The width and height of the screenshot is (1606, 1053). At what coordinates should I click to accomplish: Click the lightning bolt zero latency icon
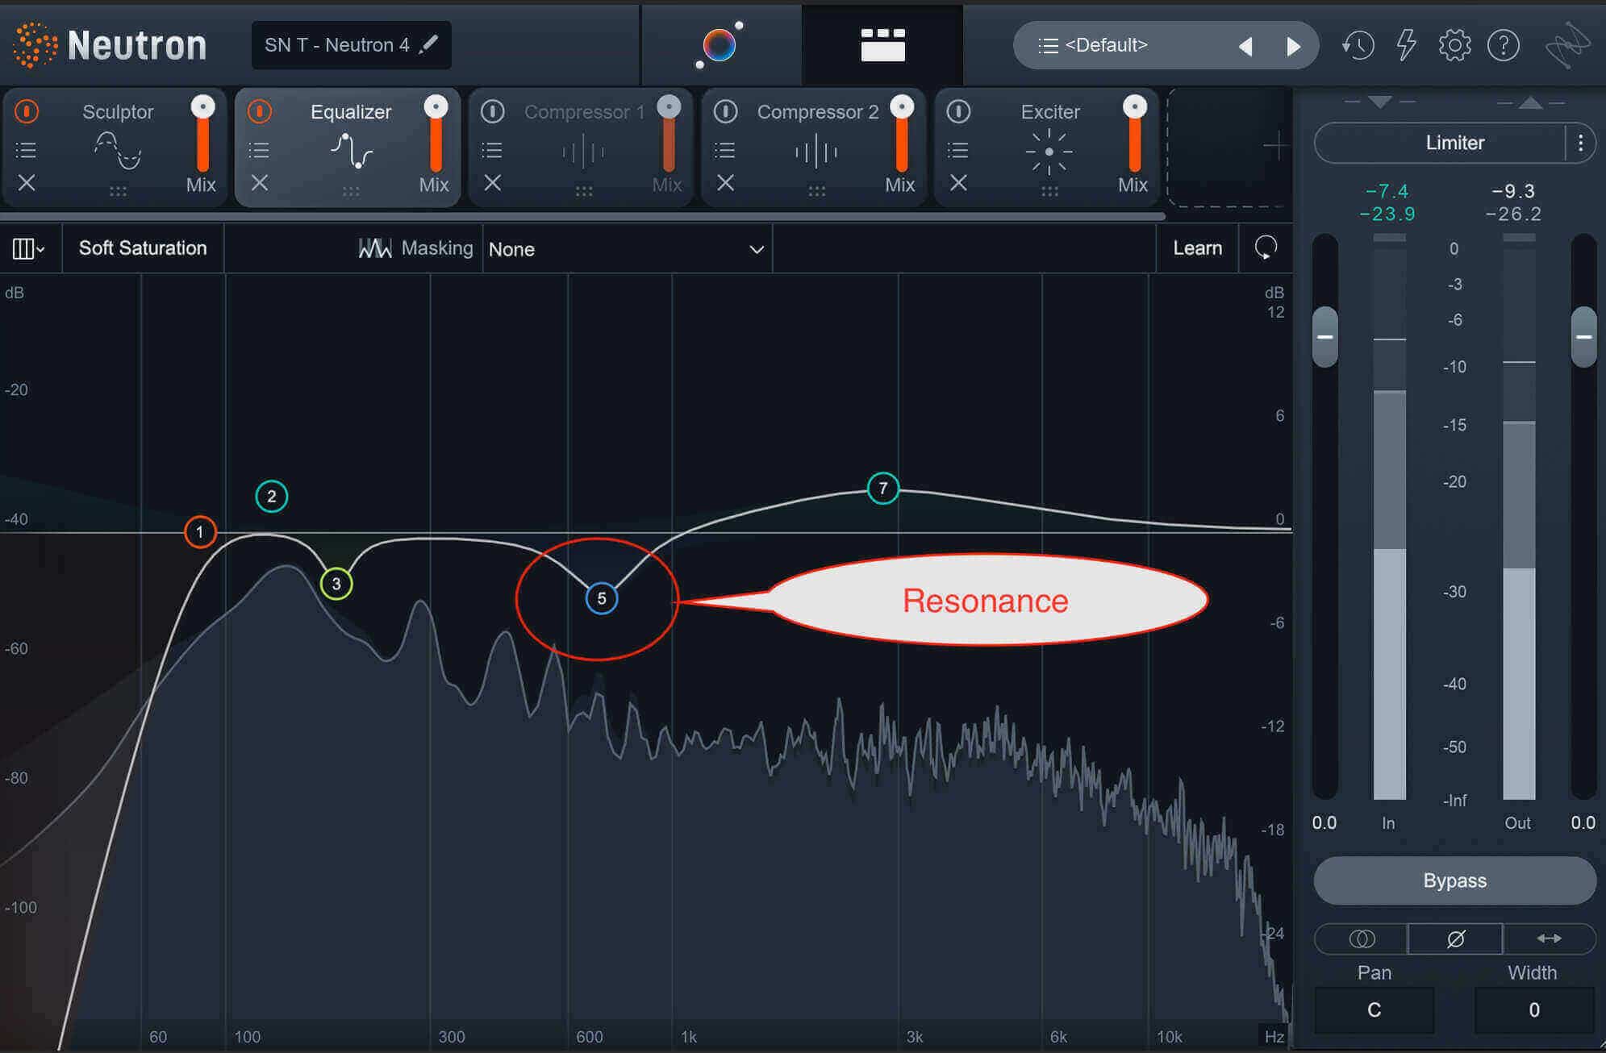click(1407, 45)
